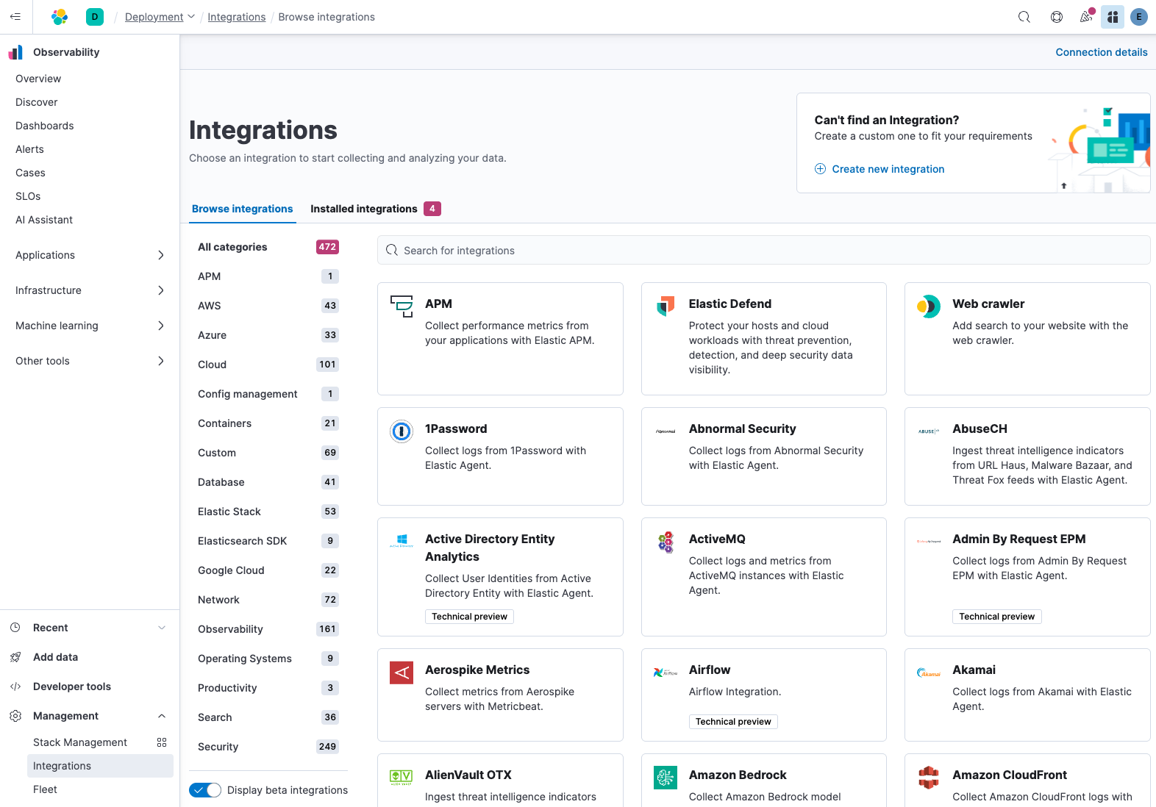Open SLOs in the sidebar
The height and width of the screenshot is (807, 1156).
(x=28, y=196)
